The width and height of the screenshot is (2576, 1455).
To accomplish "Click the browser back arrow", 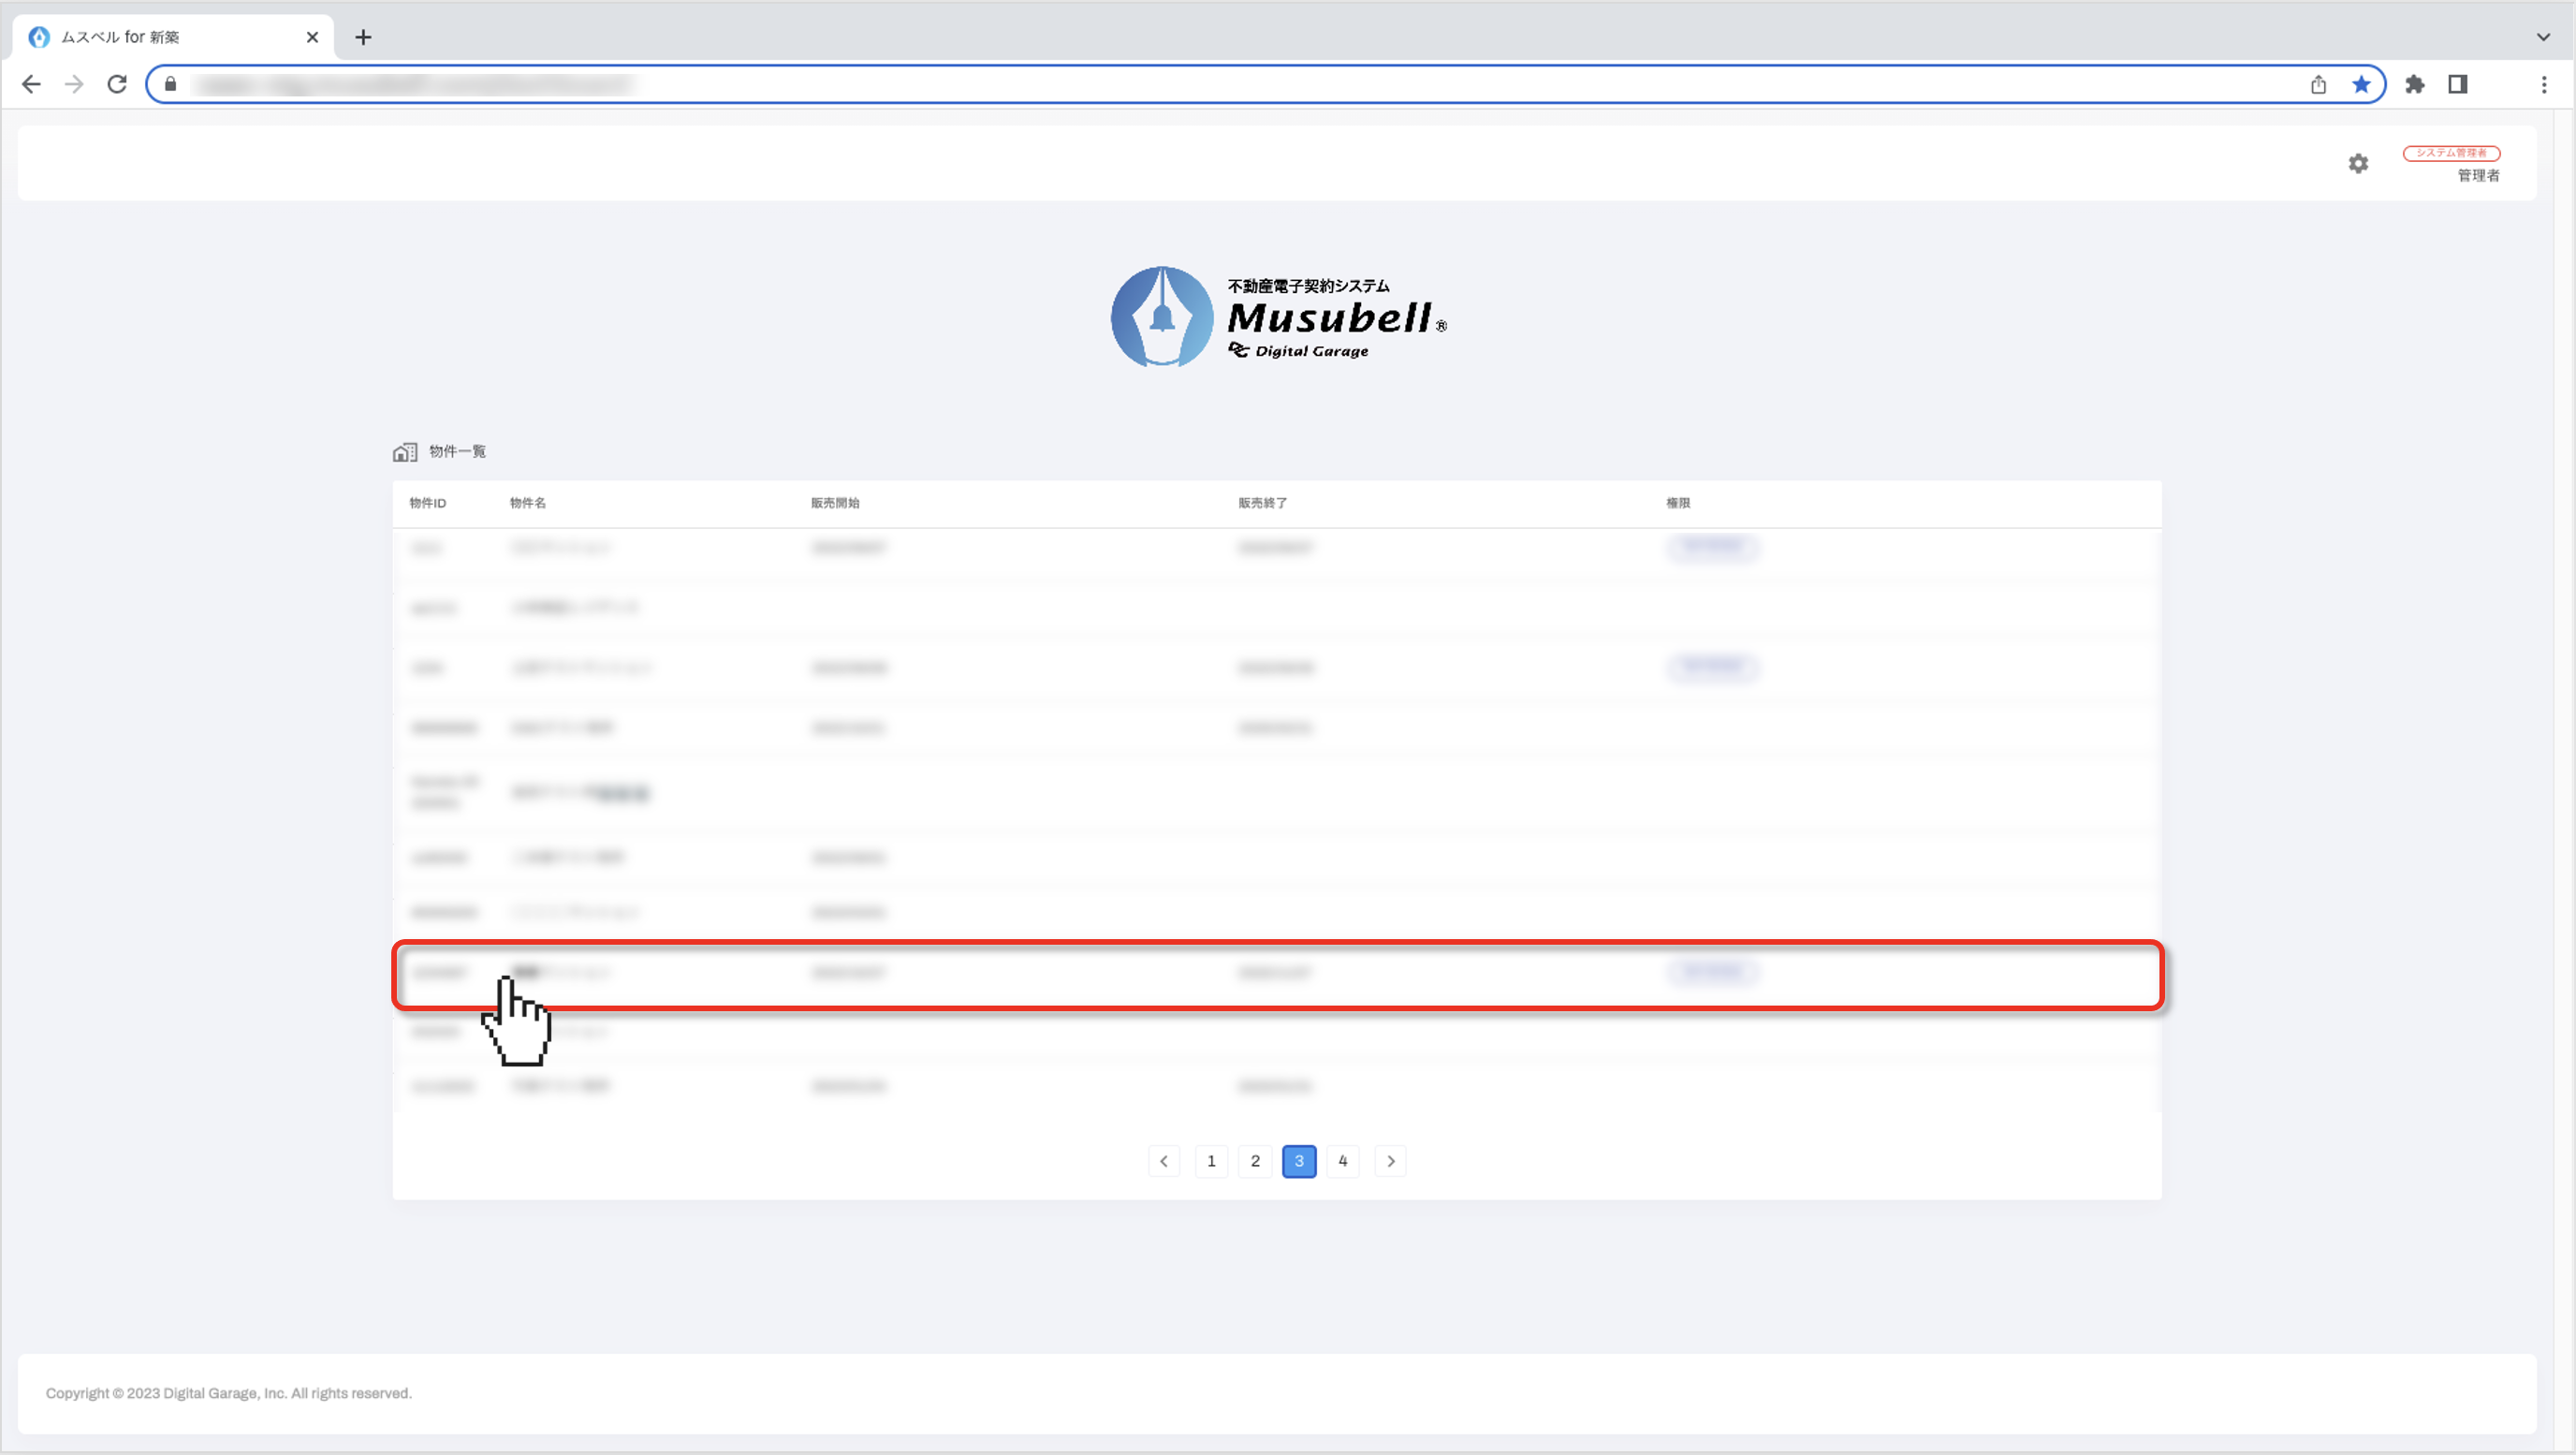I will coord(31,84).
